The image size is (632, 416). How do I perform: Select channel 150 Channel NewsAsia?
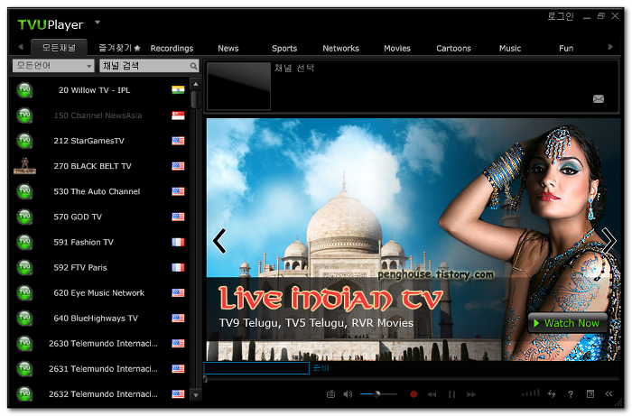(x=101, y=116)
